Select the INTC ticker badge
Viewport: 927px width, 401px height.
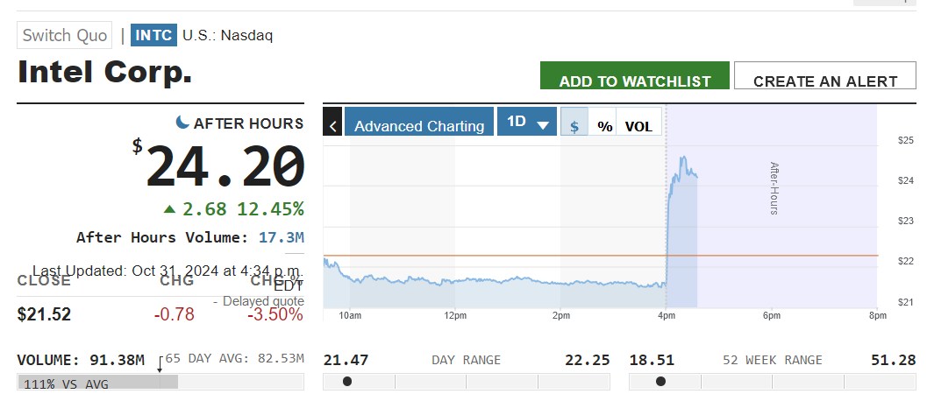tap(153, 35)
